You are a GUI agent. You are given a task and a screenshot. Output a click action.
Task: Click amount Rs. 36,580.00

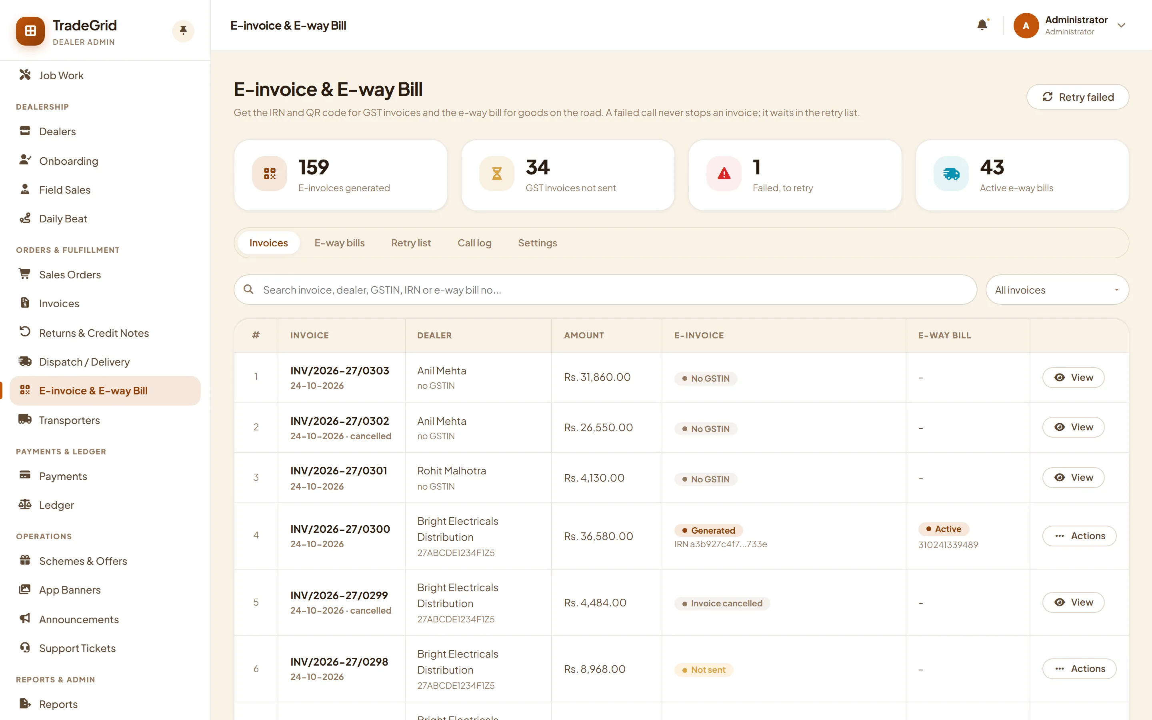598,536
